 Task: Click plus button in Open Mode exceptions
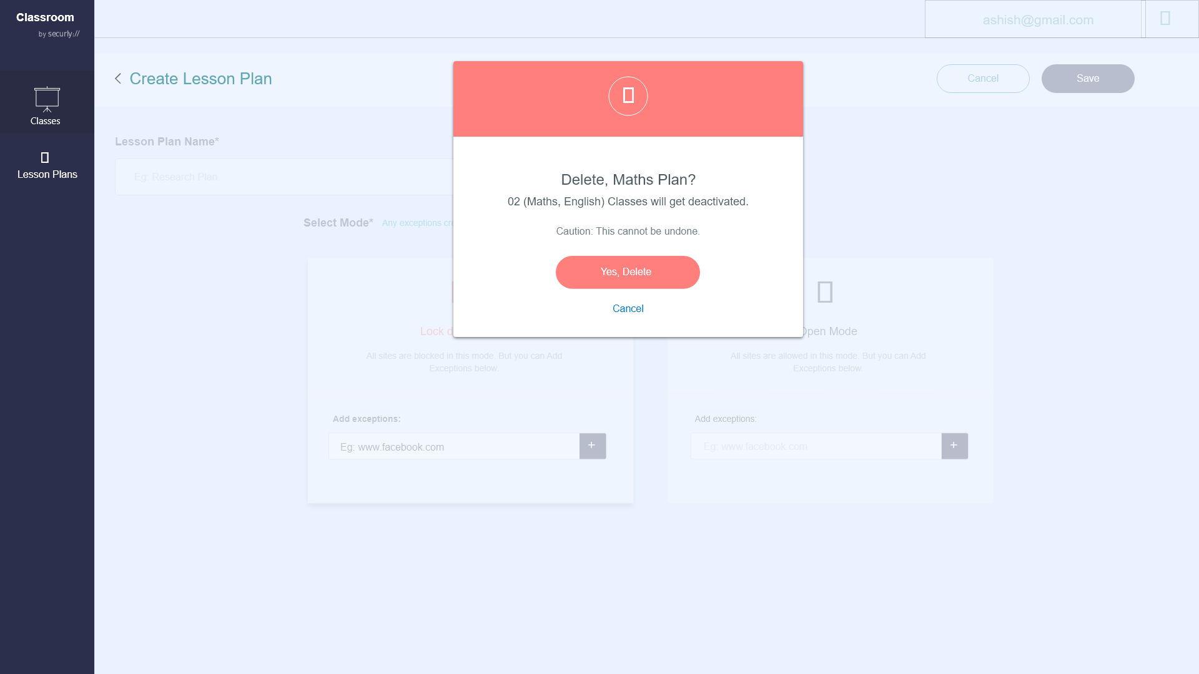point(954,446)
